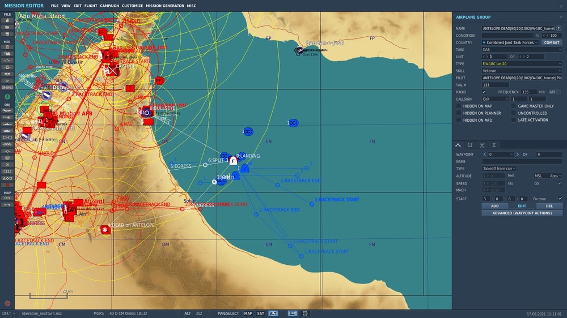Go to next waypoint arrow
Image resolution: width=567 pixels, height=318 pixels.
coord(518,154)
